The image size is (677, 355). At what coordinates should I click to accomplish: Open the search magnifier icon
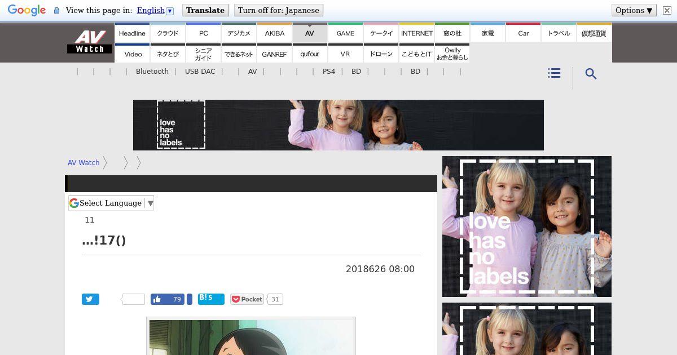pos(591,74)
